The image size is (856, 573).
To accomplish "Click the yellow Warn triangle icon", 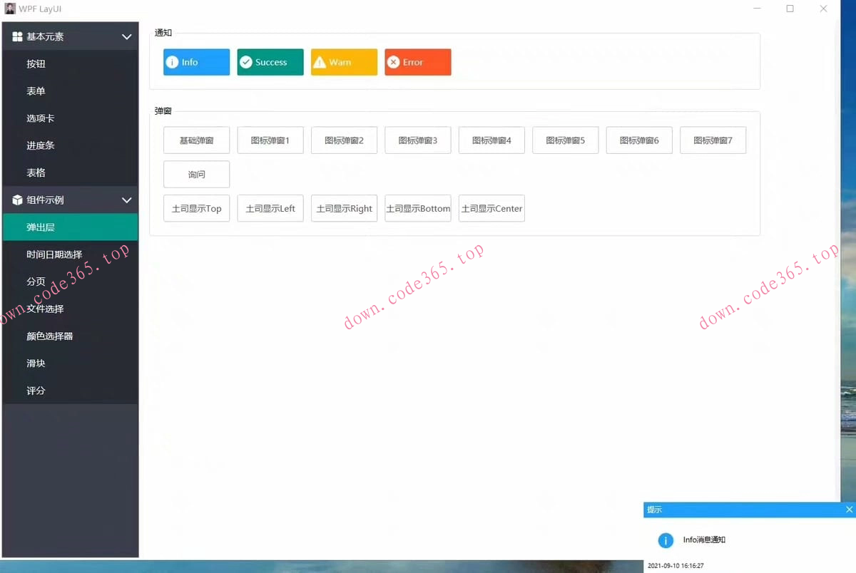I will point(320,62).
